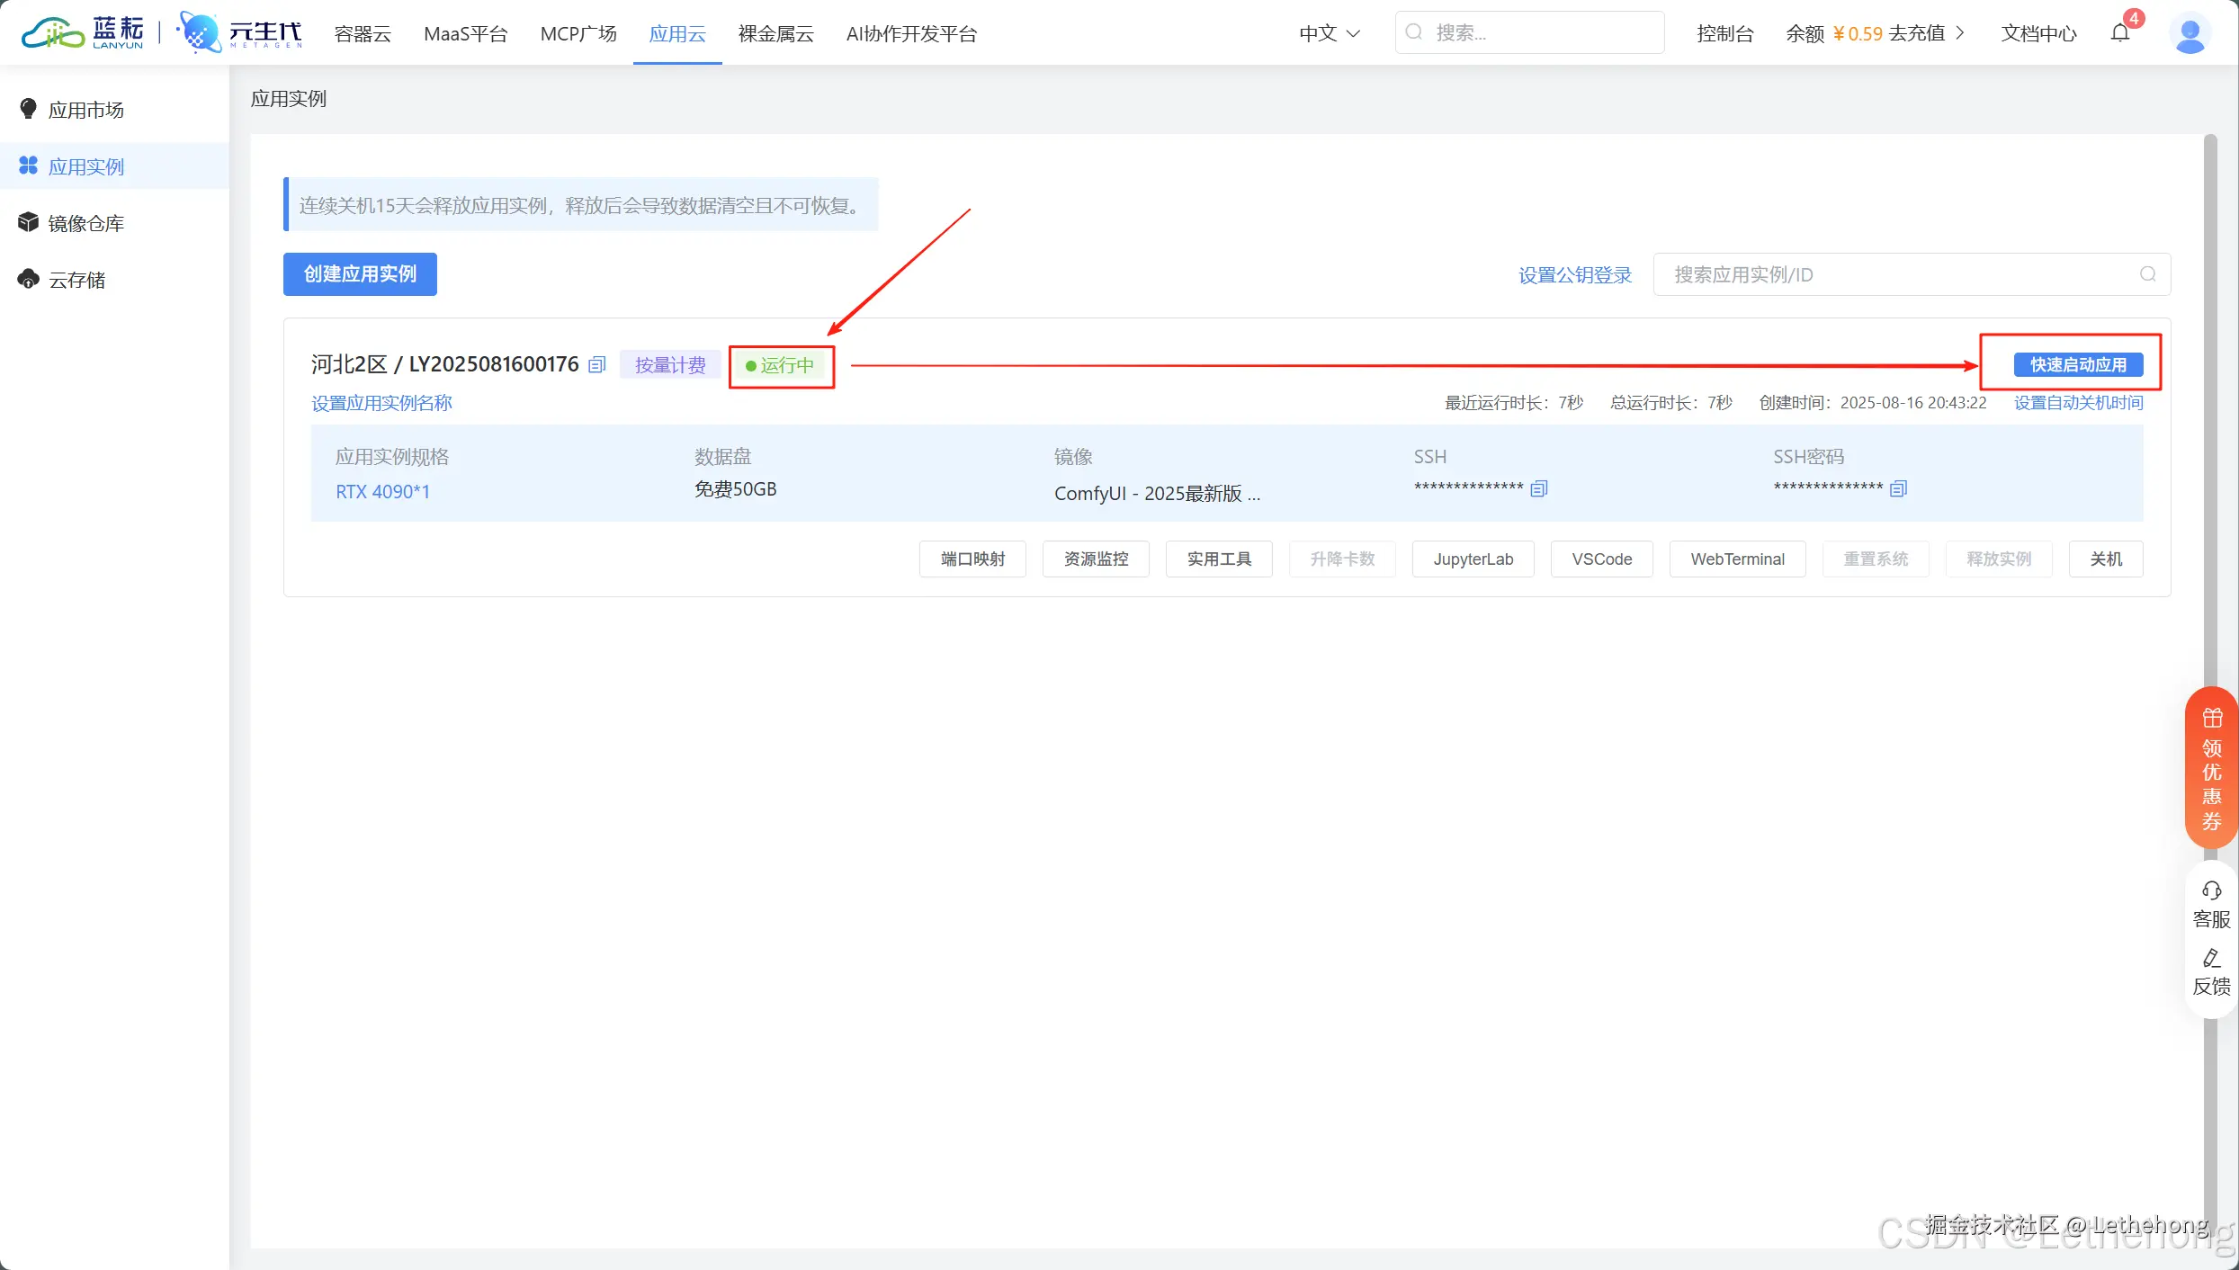Open the notification bell with 4 alerts
Viewport: 2239px width, 1270px height.
point(2122,33)
